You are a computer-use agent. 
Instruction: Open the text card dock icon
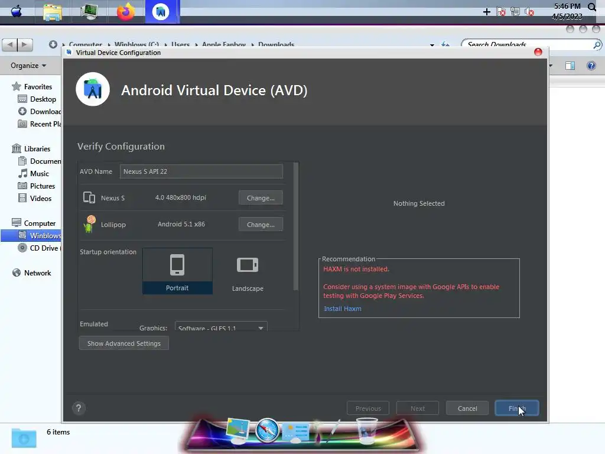[296, 432]
